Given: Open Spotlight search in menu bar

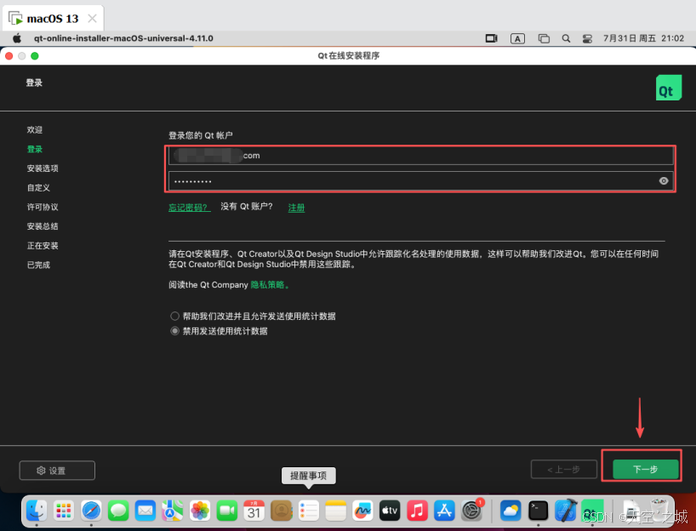Looking at the screenshot, I should tap(566, 38).
